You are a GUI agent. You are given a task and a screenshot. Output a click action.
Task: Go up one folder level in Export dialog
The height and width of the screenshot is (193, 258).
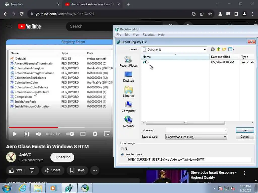pos(218,49)
